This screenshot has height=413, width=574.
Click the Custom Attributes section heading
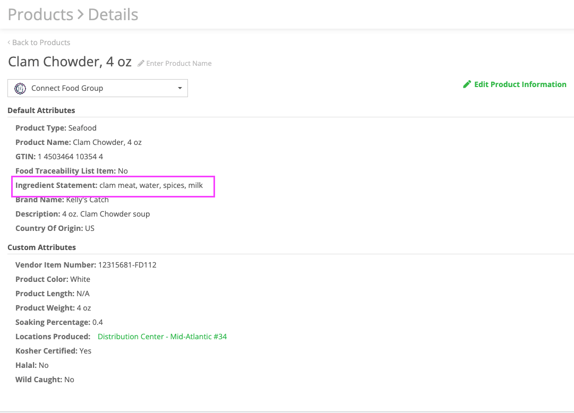[41, 247]
